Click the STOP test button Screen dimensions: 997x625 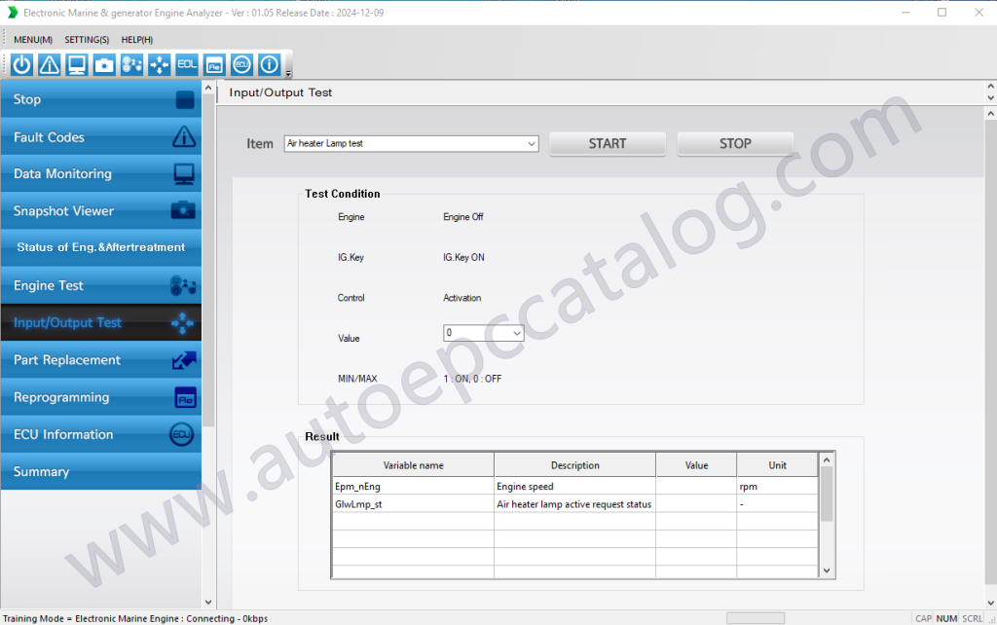(735, 144)
